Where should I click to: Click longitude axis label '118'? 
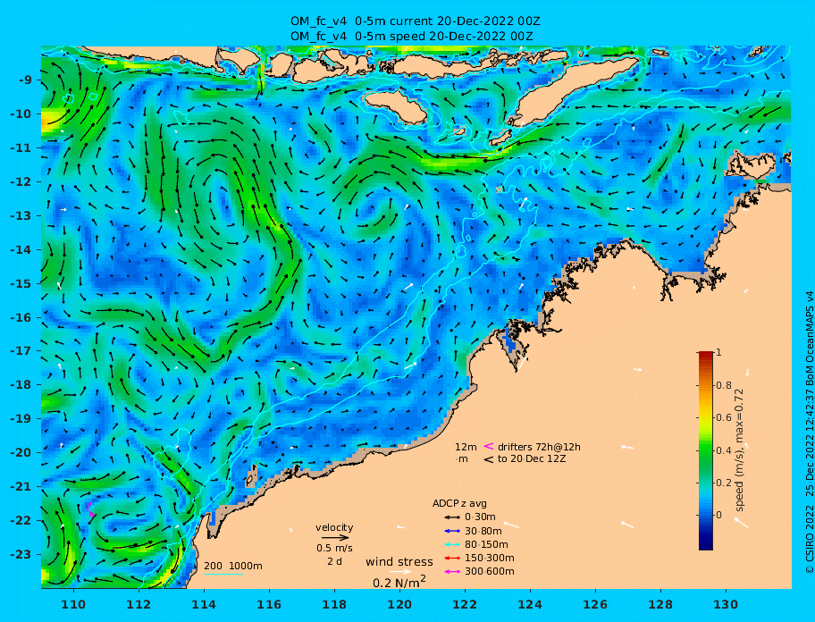(x=335, y=604)
